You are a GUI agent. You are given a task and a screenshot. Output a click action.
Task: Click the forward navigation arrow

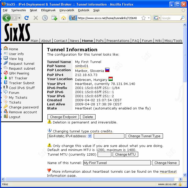click(14, 18)
